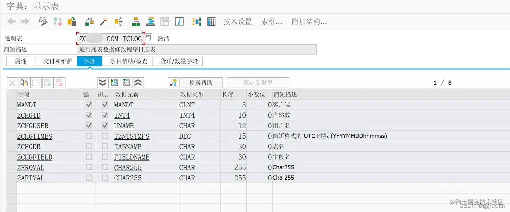Select the row selector for ZCHGDB

click(x=12, y=146)
